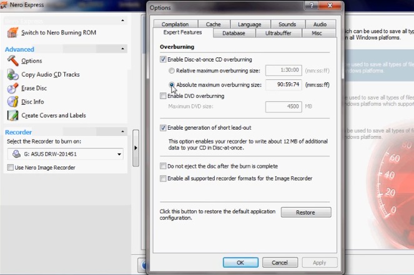The width and height of the screenshot is (414, 275).
Task: Open the recorder dropdown G: ASUS DRW-2014S1
Action: point(65,154)
